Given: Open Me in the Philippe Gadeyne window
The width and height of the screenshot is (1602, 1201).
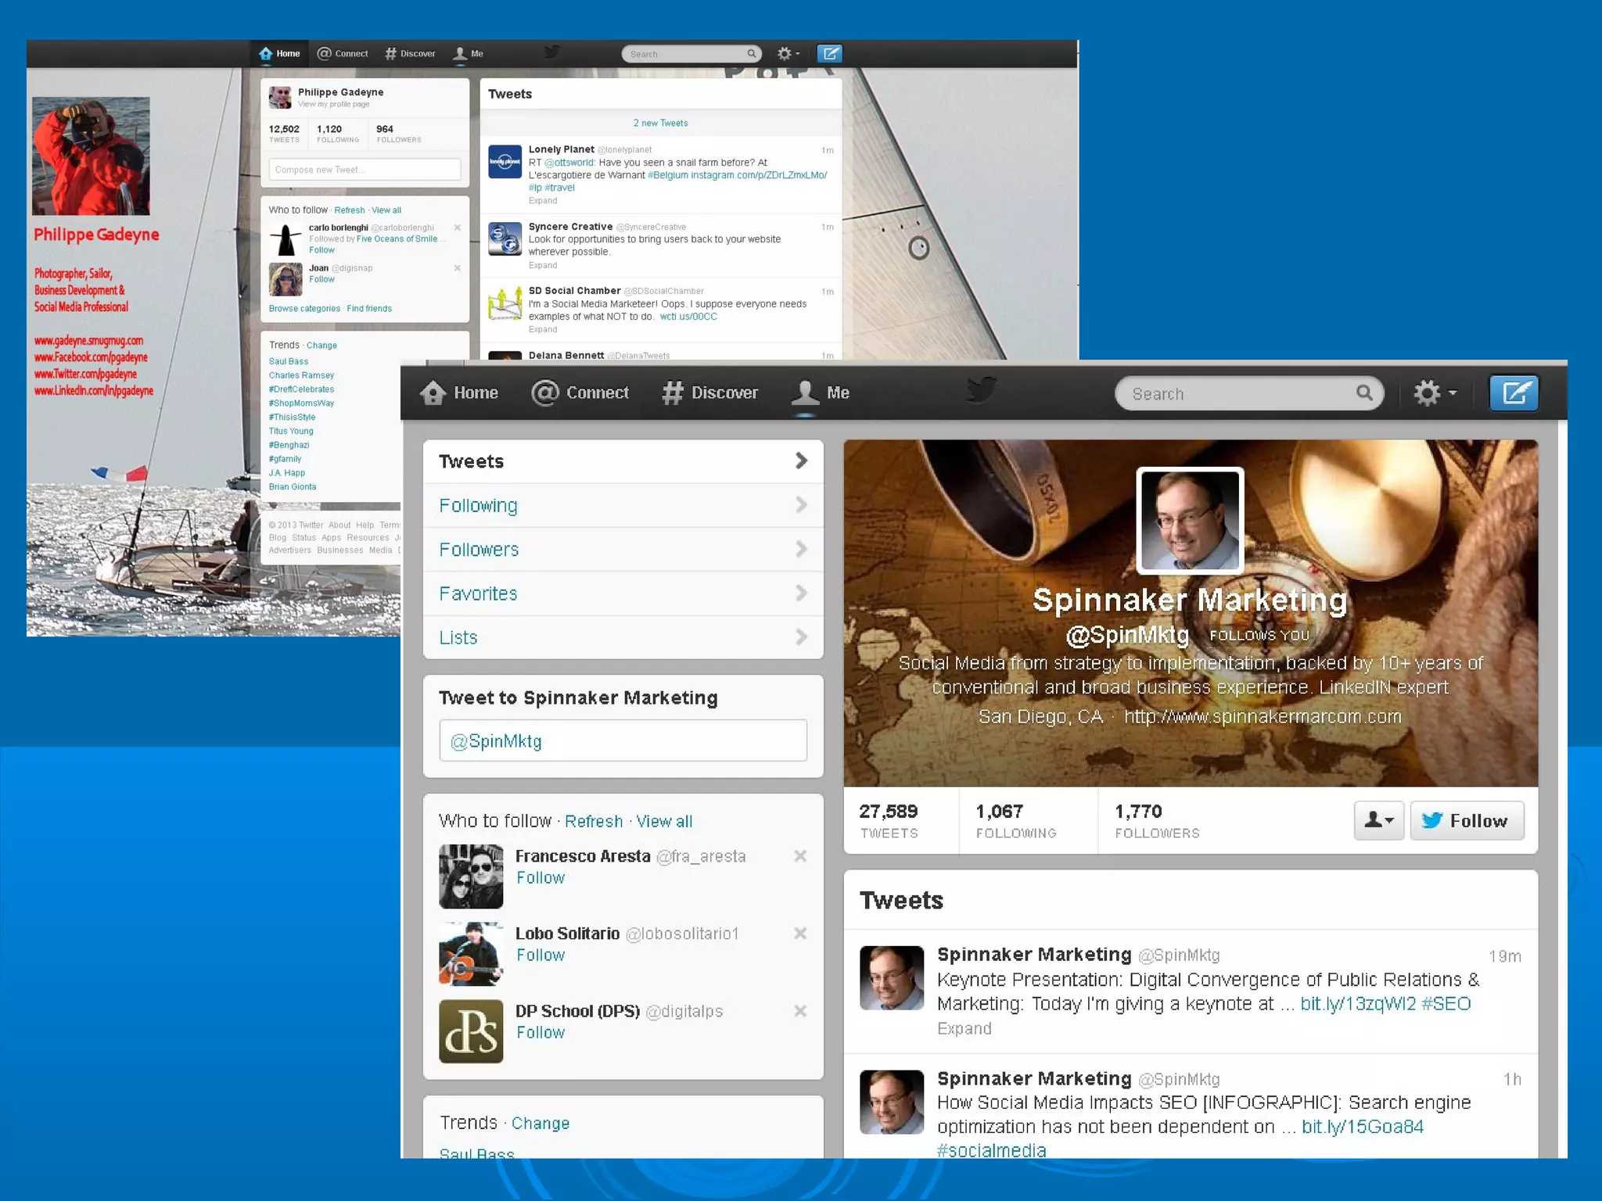Looking at the screenshot, I should click(469, 53).
